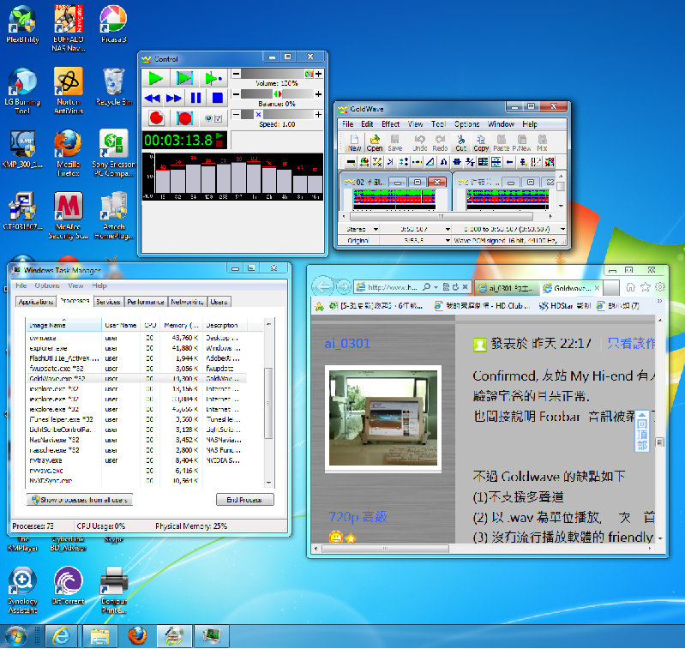Click Copy in the GoldWave toolbar
Image resolution: width=685 pixels, height=649 pixels.
pos(481,143)
